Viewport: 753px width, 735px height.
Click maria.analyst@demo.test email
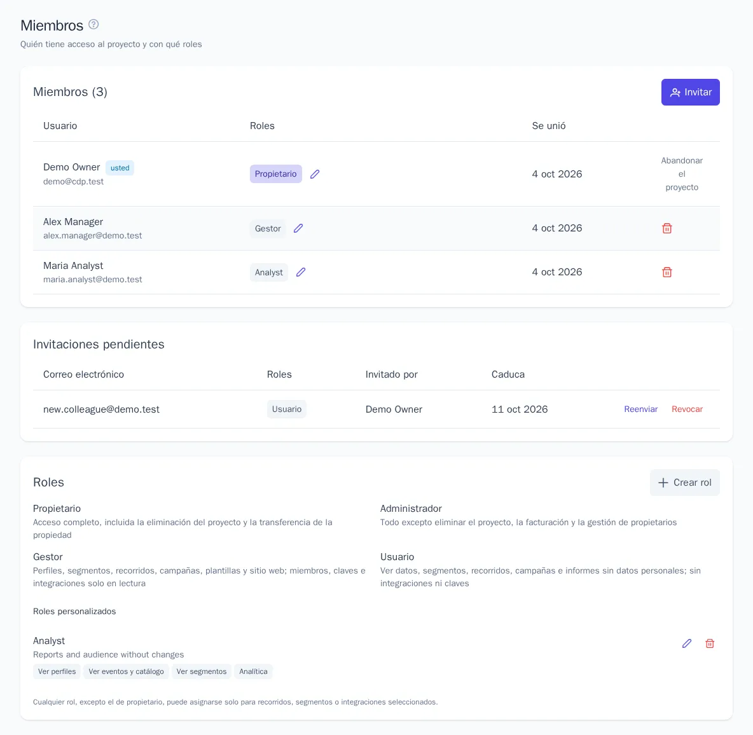[x=93, y=279]
